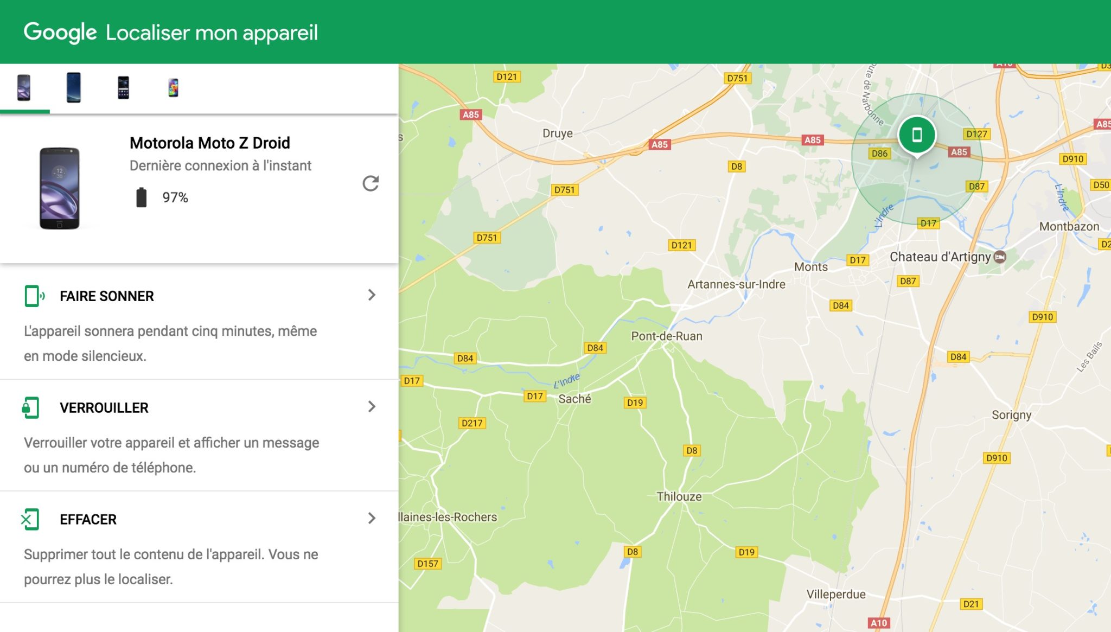The image size is (1111, 632).
Task: Click the Effacer erase phone icon
Action: click(30, 519)
